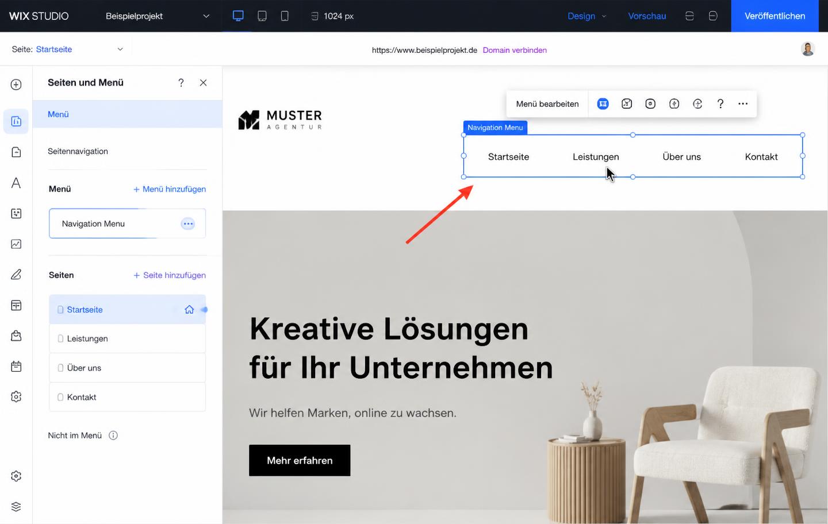The image size is (828, 524).
Task: Click the Muster Agentur logo on canvas
Action: pos(280,120)
